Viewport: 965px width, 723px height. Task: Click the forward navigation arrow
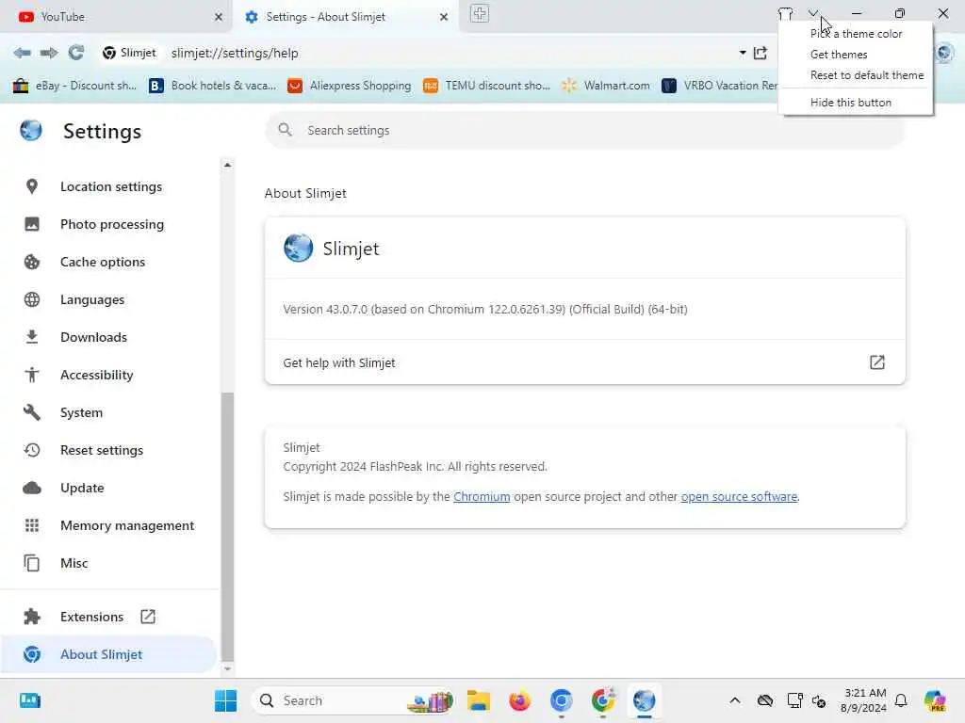[x=49, y=53]
